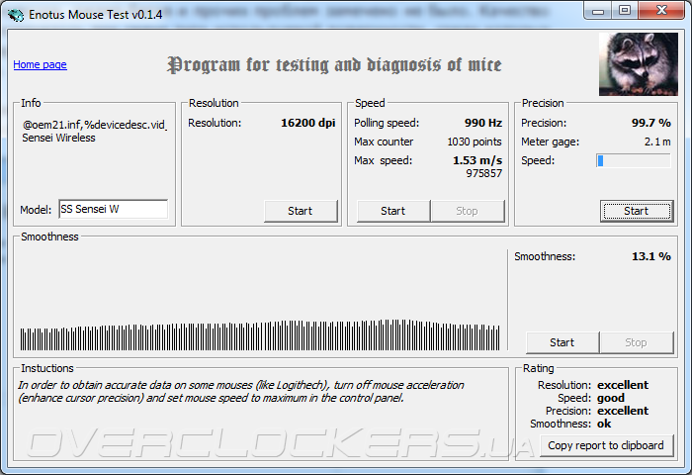Click the Speed rating 'good'

pyautogui.click(x=611, y=398)
